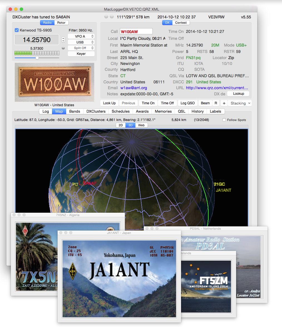Click the green 20M band value
The height and width of the screenshot is (327, 282).
(x=215, y=45)
